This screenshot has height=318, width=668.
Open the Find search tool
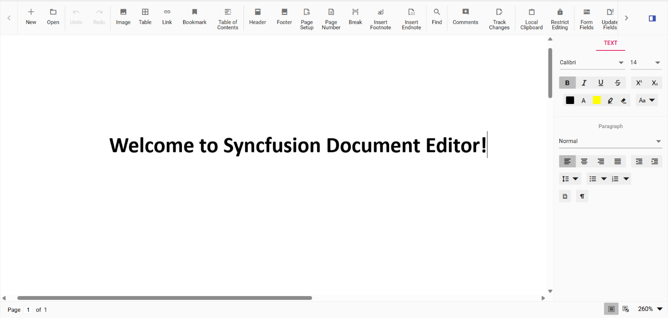437,18
